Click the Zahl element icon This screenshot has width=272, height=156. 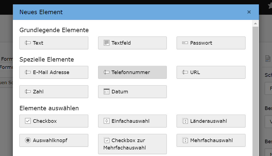pyautogui.click(x=28, y=92)
